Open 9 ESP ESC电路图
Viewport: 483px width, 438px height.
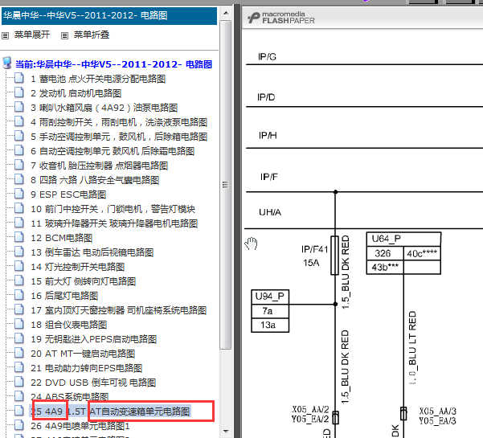coord(68,194)
